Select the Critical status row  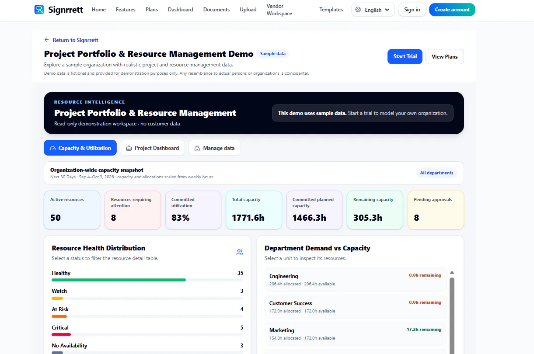click(x=147, y=330)
